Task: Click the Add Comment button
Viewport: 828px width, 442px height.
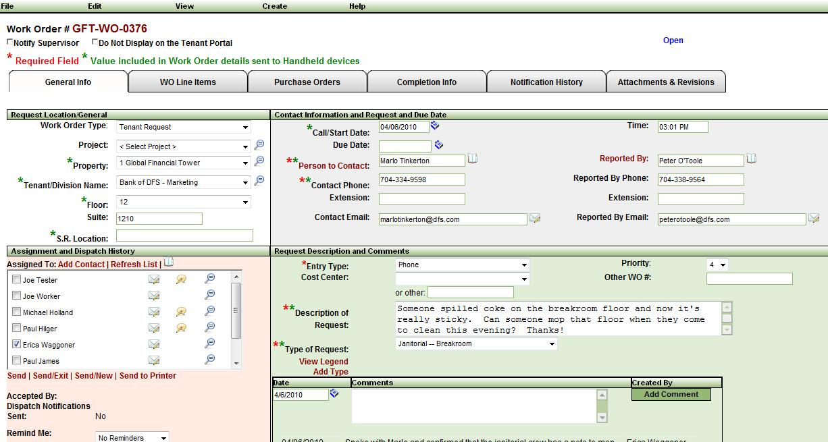Action: click(671, 394)
